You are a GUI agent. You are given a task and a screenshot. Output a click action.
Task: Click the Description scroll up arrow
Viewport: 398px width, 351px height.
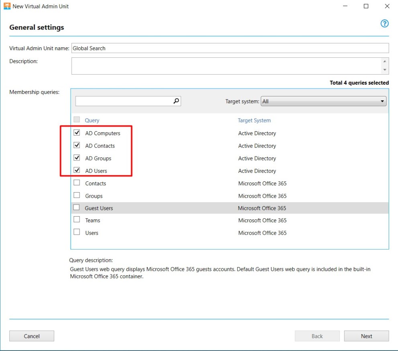[x=385, y=61]
